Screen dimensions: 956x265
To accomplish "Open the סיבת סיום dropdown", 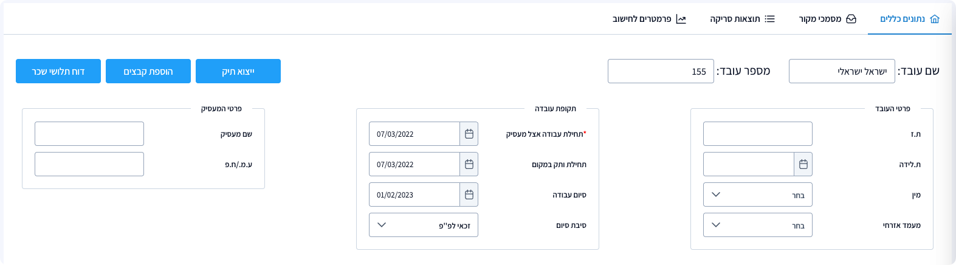I will (424, 225).
